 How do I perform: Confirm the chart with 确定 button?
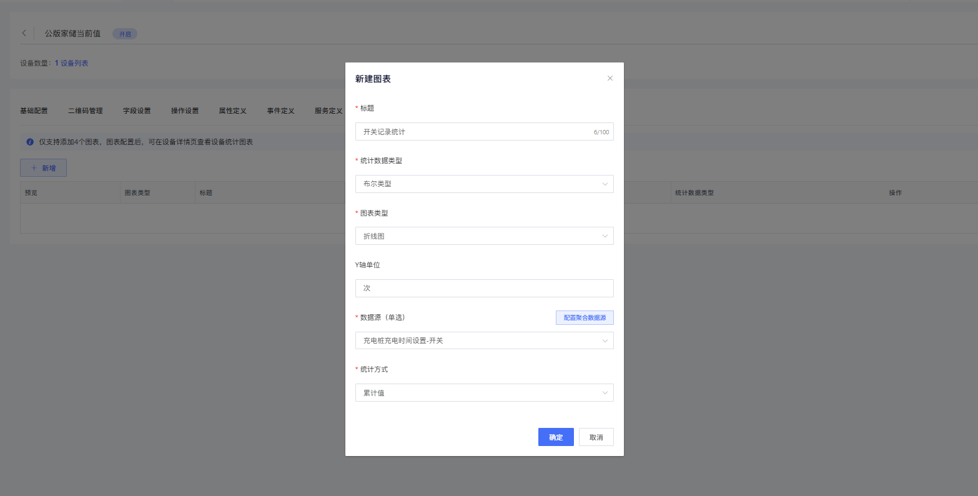556,437
